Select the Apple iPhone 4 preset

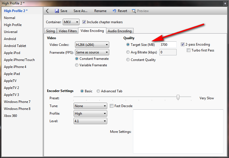coord(15,67)
